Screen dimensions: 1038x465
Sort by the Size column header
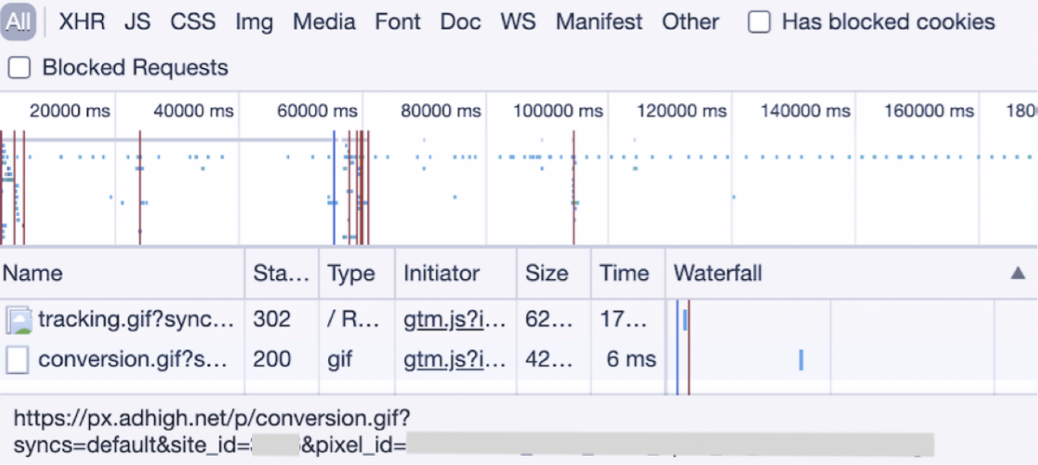coord(546,273)
